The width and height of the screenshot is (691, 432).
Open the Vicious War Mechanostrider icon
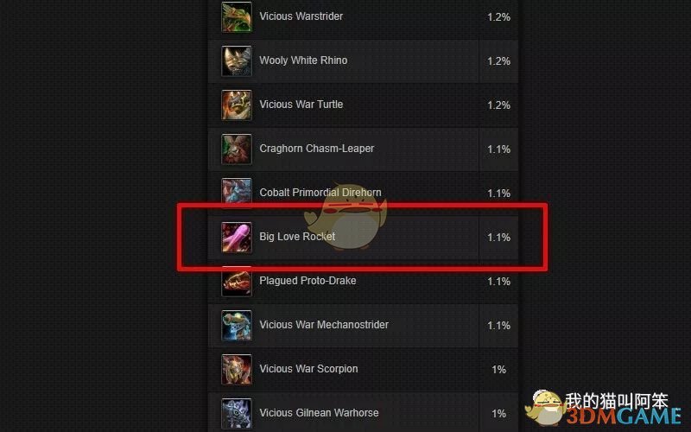pos(237,326)
